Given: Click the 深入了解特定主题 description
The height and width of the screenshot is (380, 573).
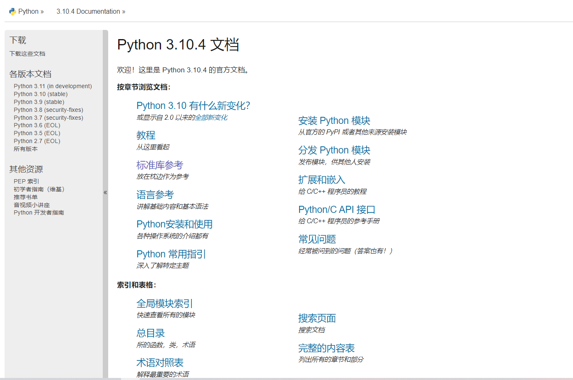Looking at the screenshot, I should point(163,266).
